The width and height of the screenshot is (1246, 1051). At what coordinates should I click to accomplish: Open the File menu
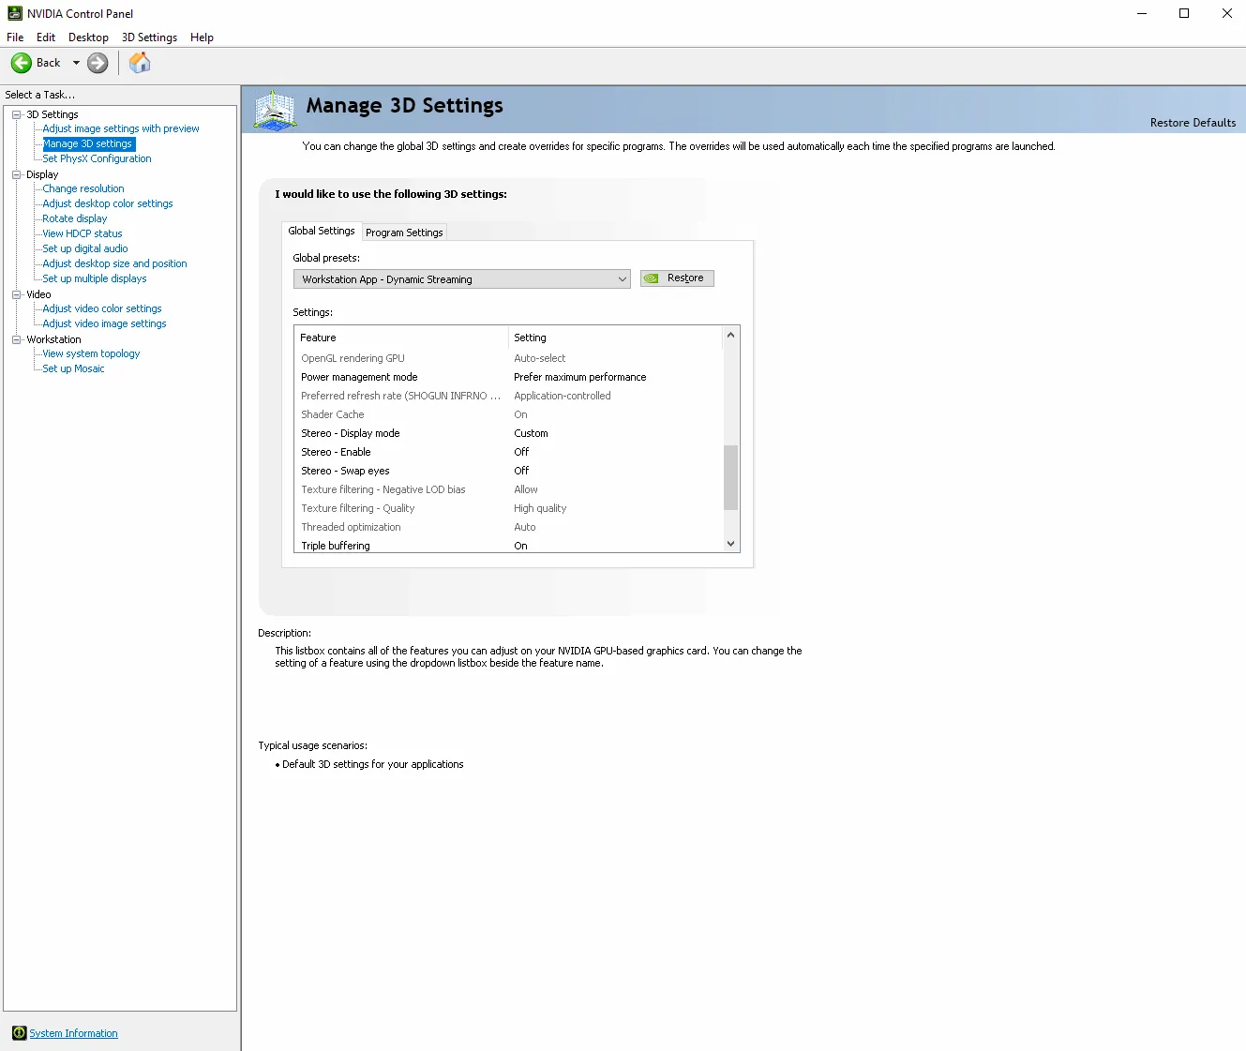(x=15, y=38)
